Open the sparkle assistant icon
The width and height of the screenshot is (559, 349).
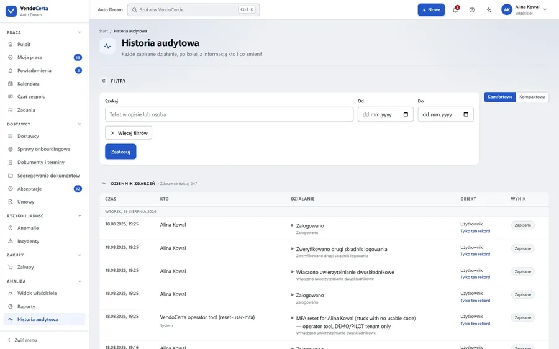(489, 9)
